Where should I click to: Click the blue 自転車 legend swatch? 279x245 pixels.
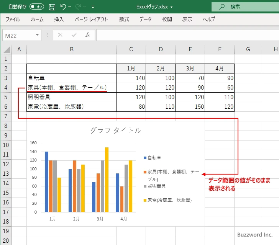145,158
